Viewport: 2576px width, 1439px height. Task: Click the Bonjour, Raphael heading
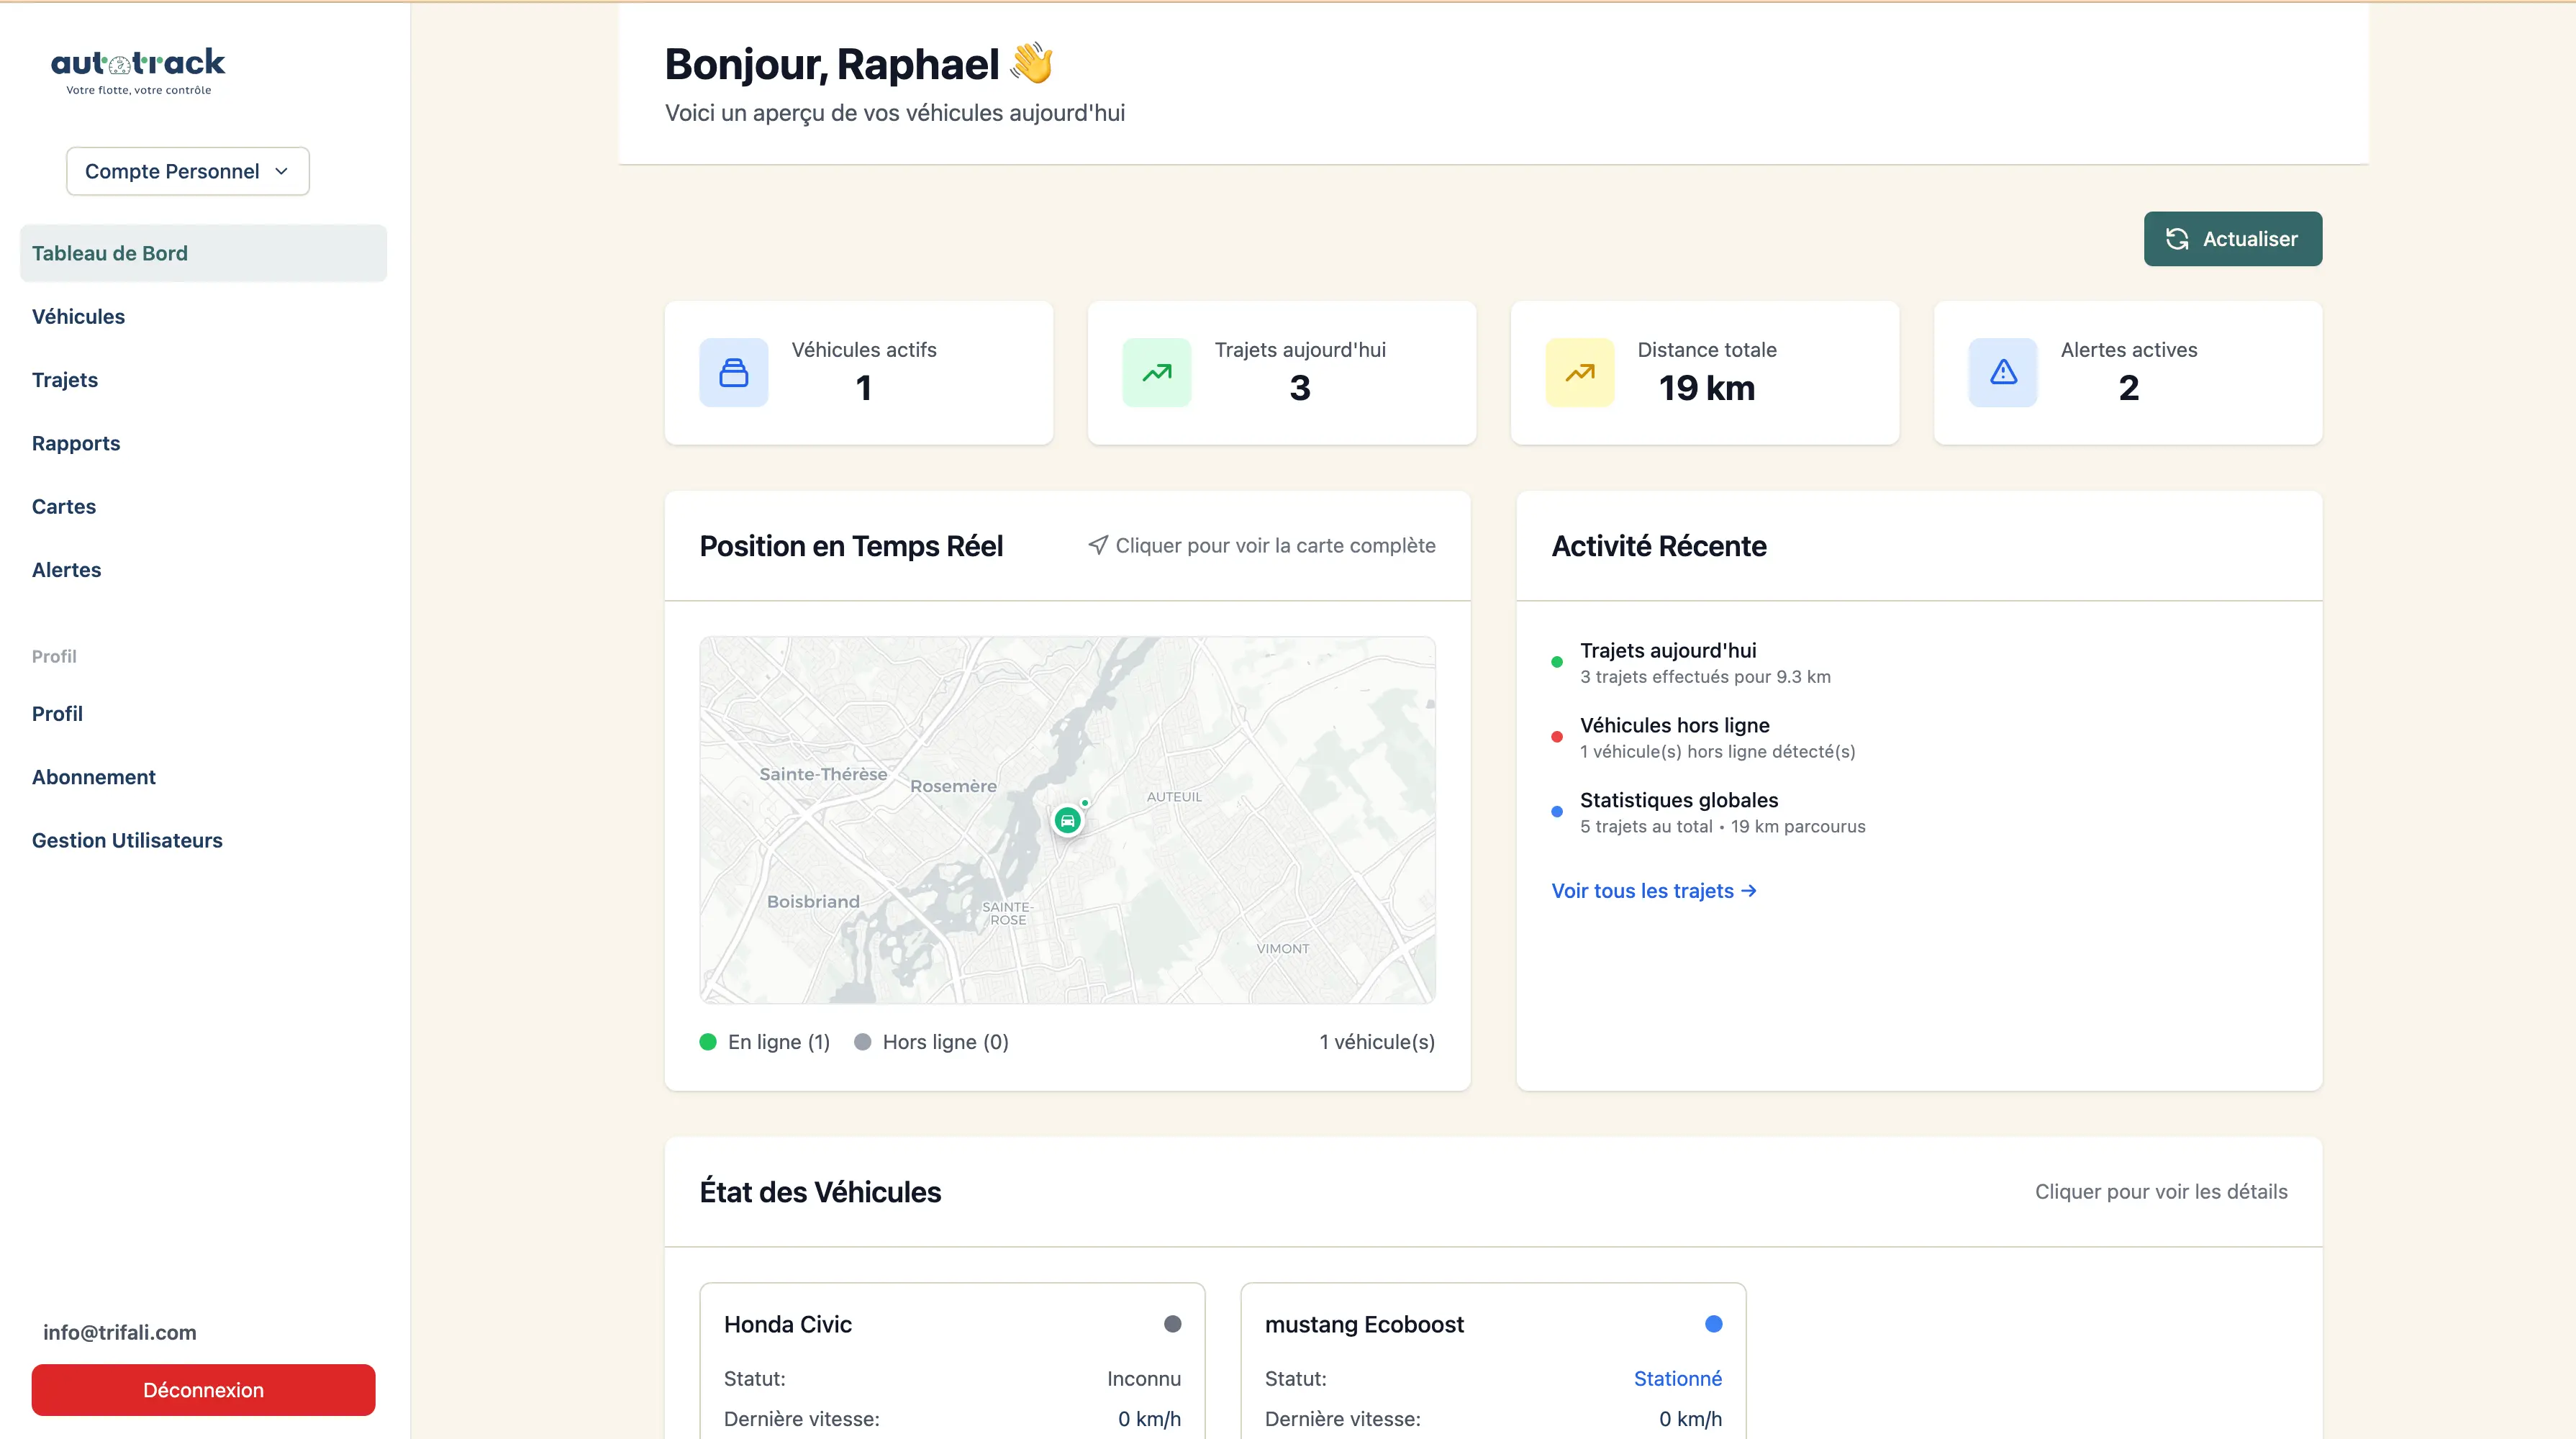[x=832, y=64]
